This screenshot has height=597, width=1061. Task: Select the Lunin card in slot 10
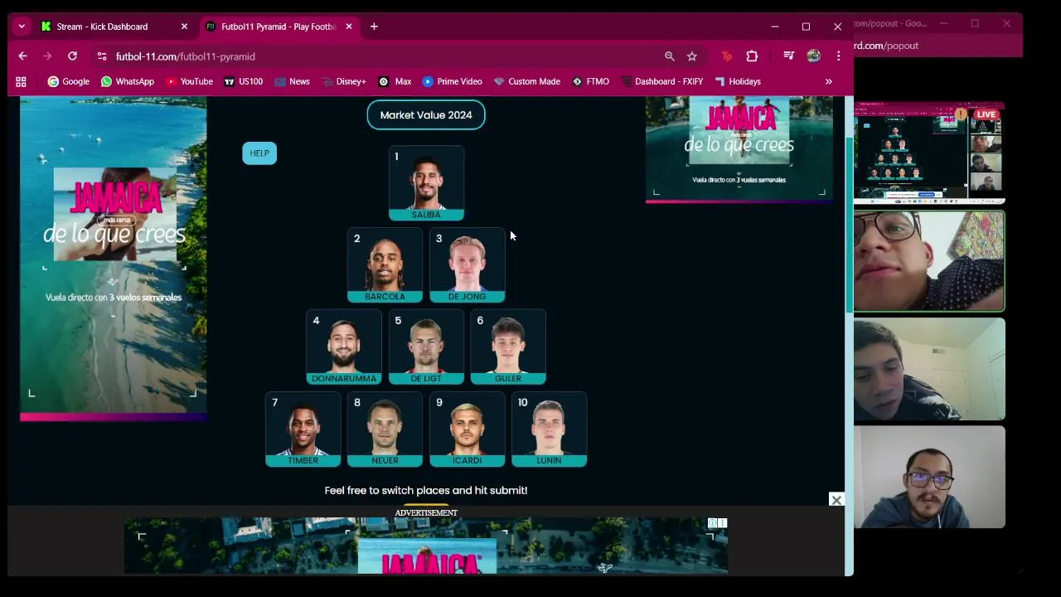pos(549,430)
